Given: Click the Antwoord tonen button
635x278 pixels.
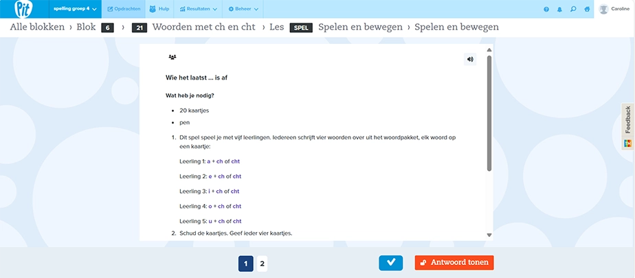Looking at the screenshot, I should click(x=454, y=263).
